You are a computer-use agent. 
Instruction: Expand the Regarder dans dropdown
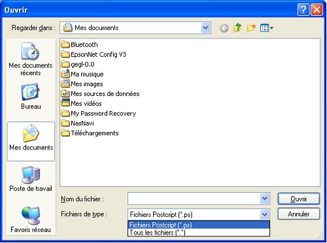tap(205, 28)
